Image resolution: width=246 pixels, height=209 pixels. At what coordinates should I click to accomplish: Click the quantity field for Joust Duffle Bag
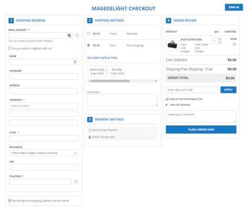pyautogui.click(x=215, y=41)
